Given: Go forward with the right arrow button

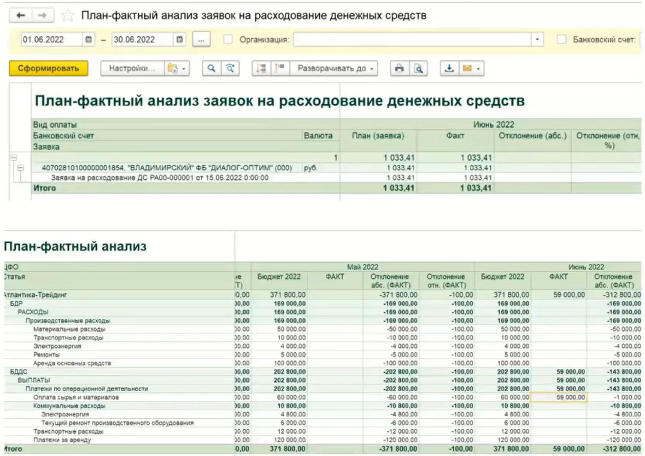Looking at the screenshot, I should (x=42, y=16).
